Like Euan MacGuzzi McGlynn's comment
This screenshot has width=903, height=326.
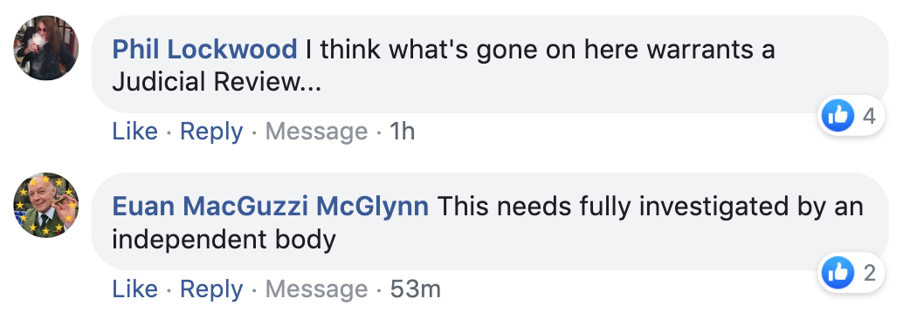(x=134, y=289)
